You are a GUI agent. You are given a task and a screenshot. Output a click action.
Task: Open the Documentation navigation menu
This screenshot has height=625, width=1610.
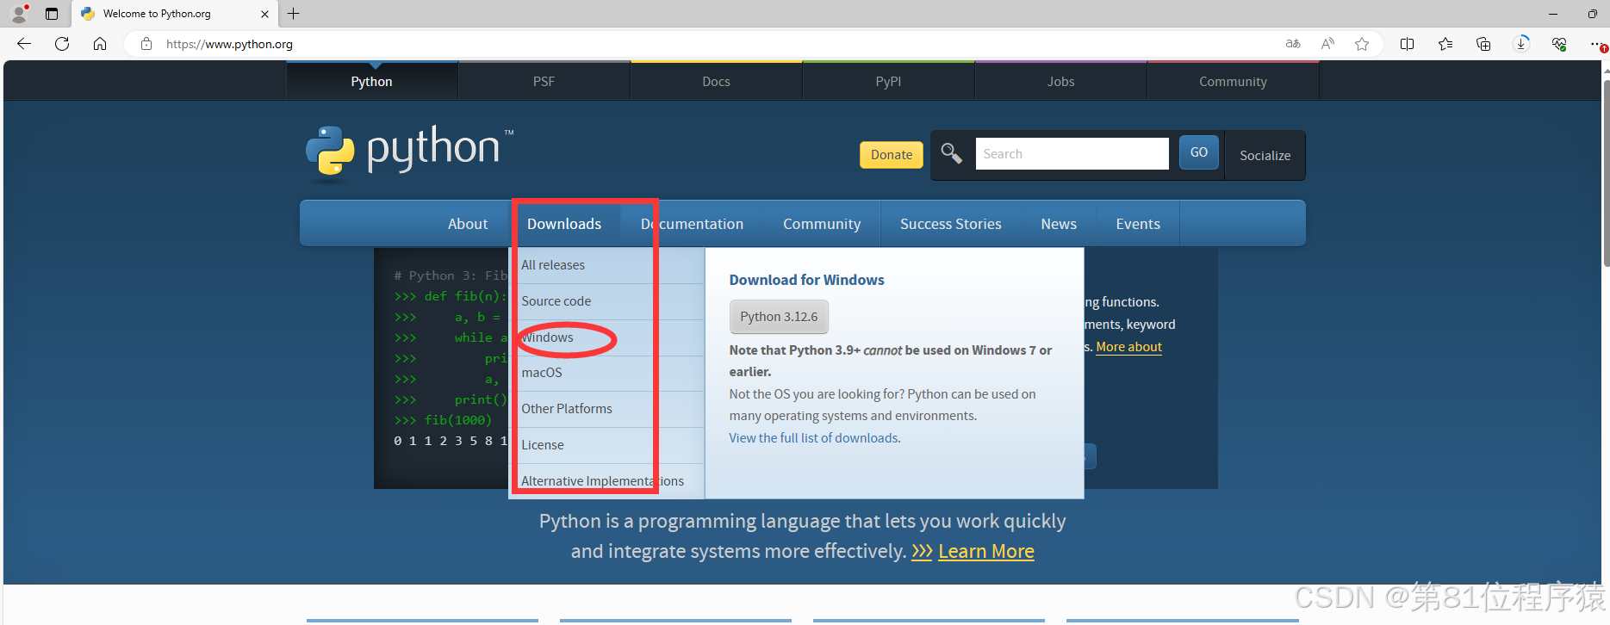tap(692, 224)
